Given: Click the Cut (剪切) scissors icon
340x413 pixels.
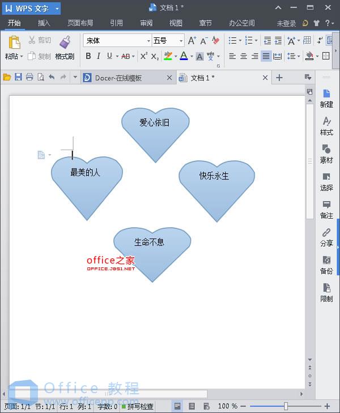Looking at the screenshot, I should tap(32, 40).
